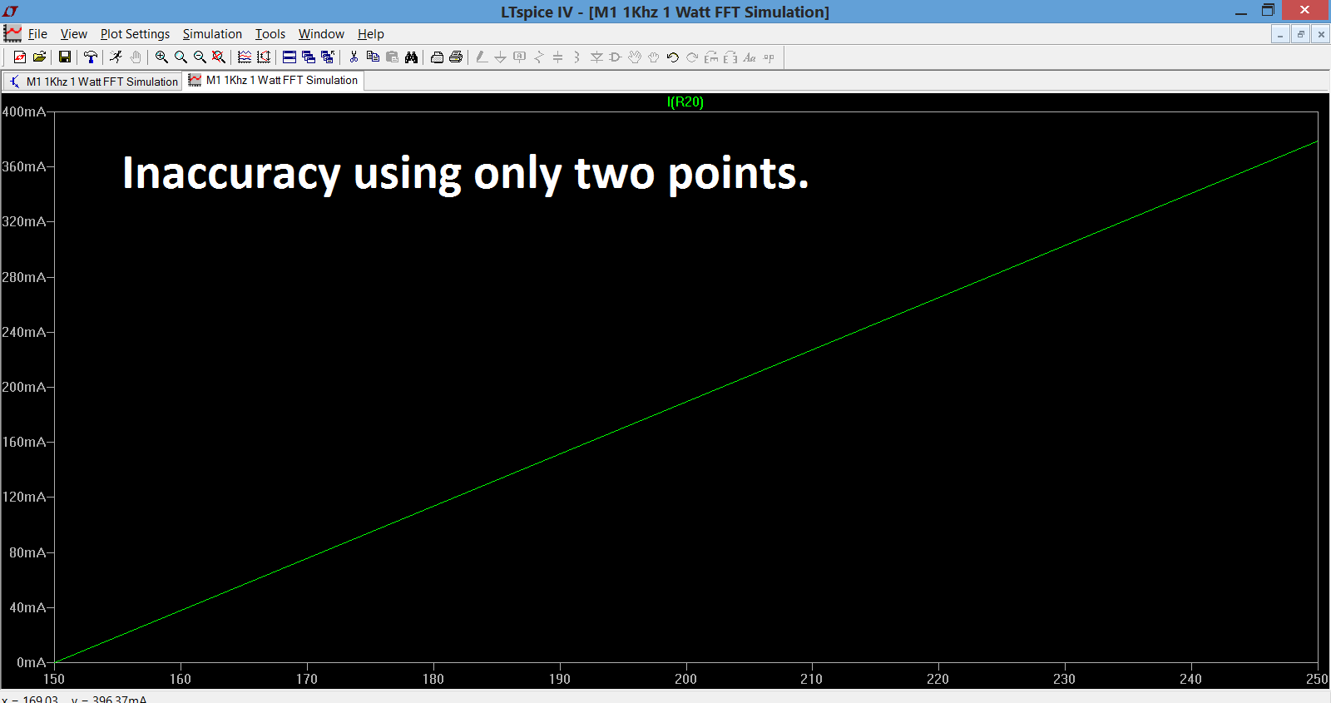Select the Drag closed hand icon
This screenshot has width=1331, height=703.
(654, 57)
